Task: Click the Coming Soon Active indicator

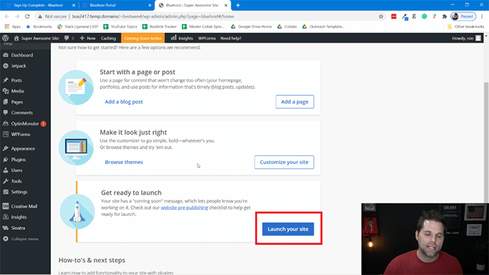Action: [x=143, y=38]
